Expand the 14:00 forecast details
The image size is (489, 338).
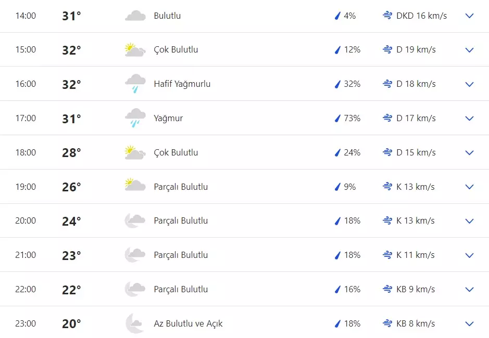(469, 16)
